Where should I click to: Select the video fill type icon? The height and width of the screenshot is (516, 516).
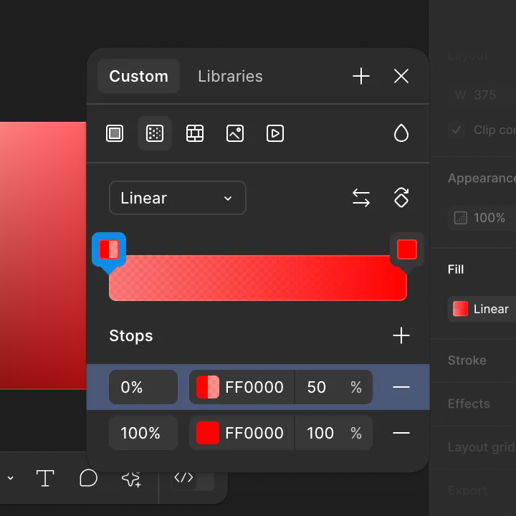coord(275,133)
